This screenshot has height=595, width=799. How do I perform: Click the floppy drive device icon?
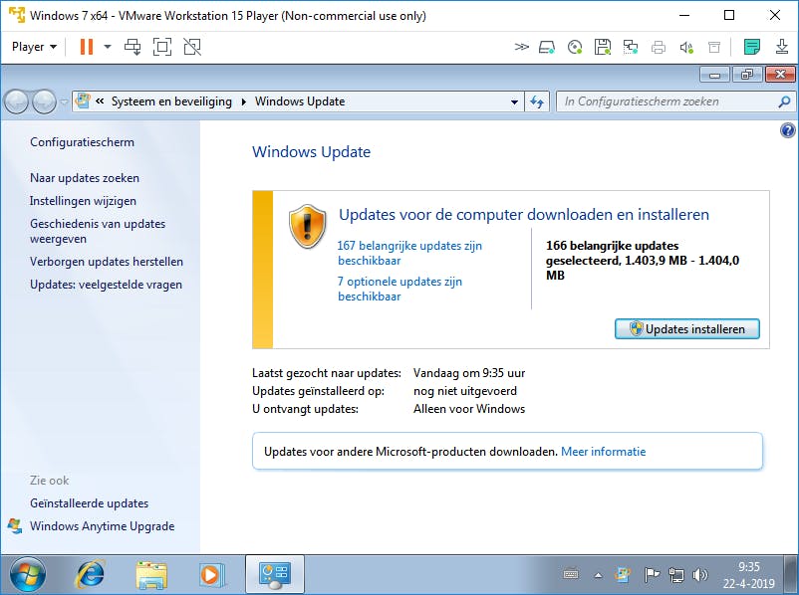click(603, 48)
